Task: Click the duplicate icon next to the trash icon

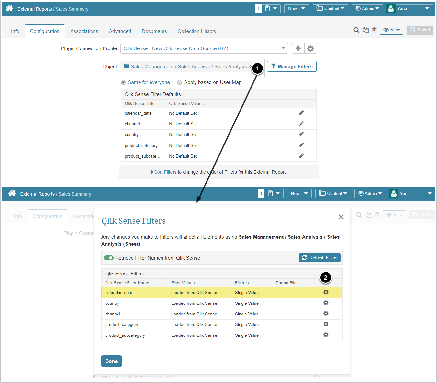Action: 366,30
